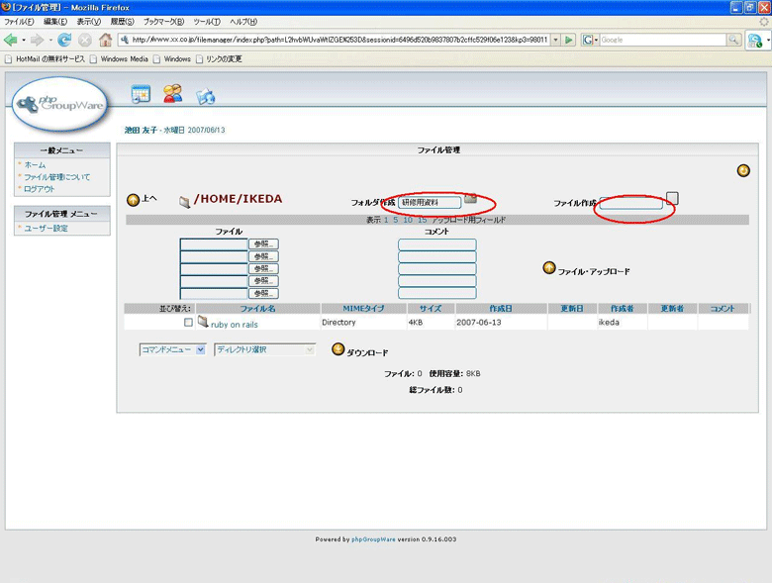The height and width of the screenshot is (583, 772).
Task: Tick the checkbox for ruby on rails
Action: (x=188, y=323)
